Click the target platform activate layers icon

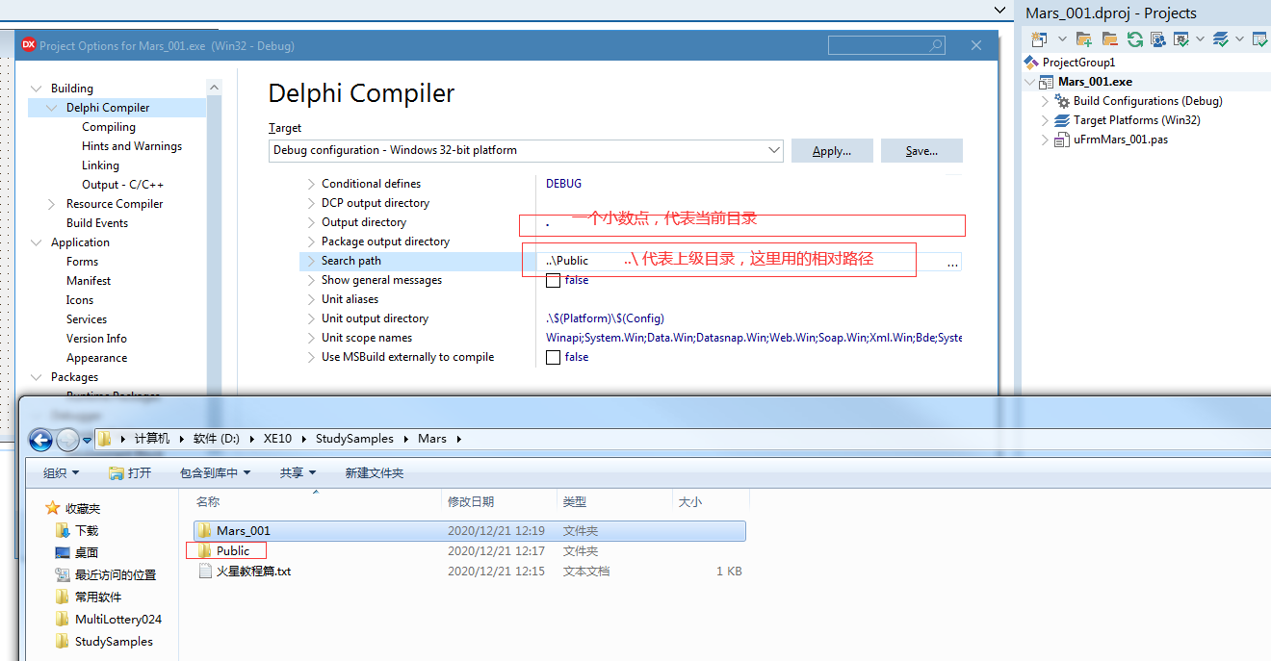pyautogui.click(x=1221, y=38)
